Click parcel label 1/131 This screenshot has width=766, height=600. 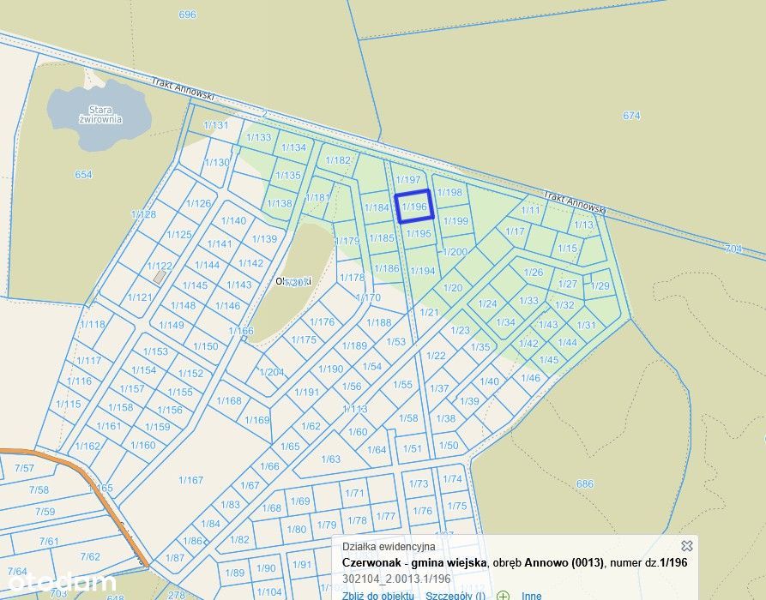click(x=216, y=125)
